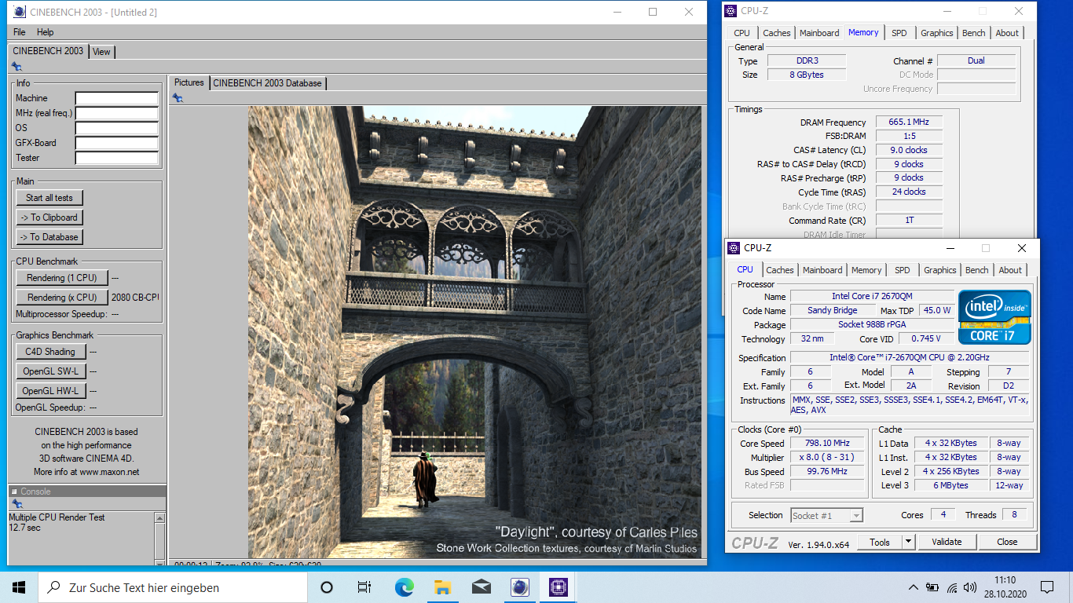Image resolution: width=1073 pixels, height=603 pixels.
Task: Open Task View on the taskbar
Action: tap(364, 587)
